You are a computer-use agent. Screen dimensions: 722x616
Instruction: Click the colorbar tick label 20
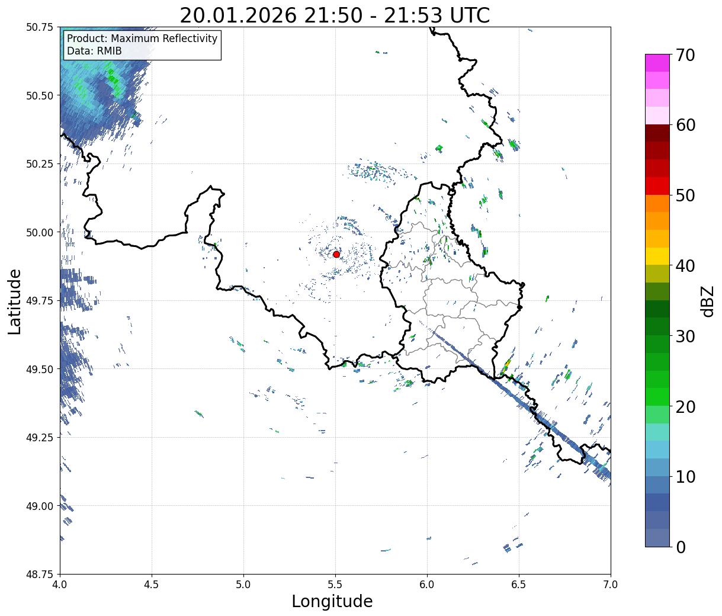(685, 406)
